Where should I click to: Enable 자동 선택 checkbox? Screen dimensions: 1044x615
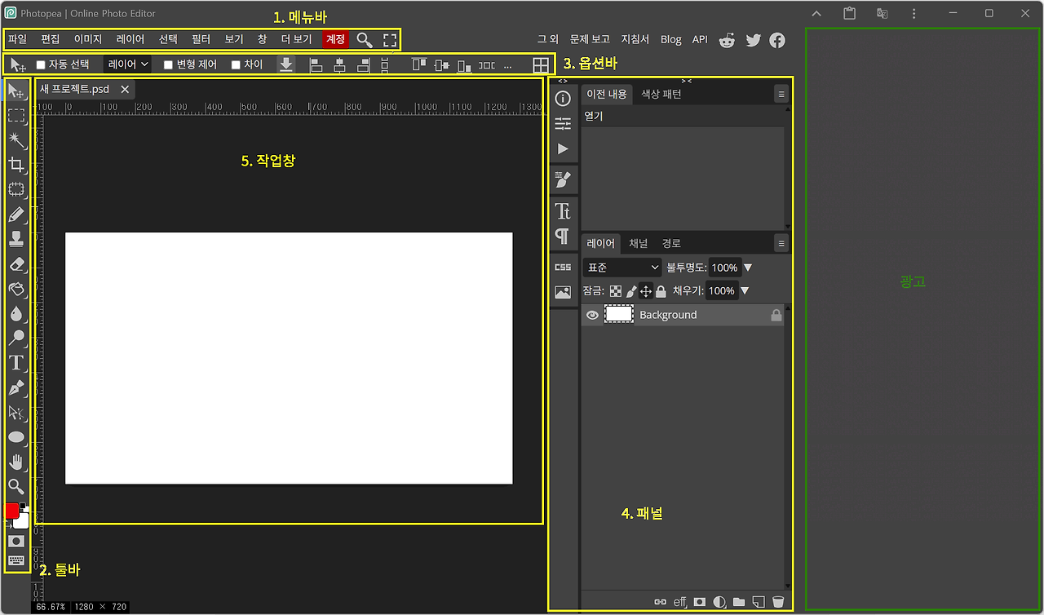tap(41, 64)
